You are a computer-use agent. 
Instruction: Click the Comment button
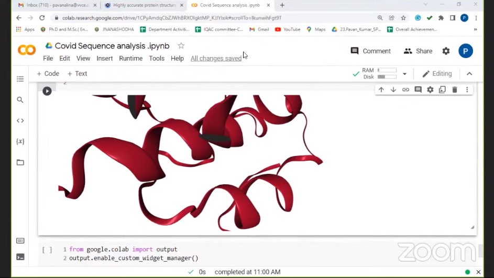(x=371, y=51)
